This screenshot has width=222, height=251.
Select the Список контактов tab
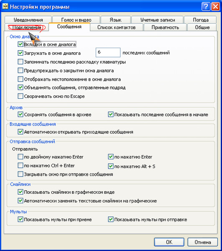[117, 27]
